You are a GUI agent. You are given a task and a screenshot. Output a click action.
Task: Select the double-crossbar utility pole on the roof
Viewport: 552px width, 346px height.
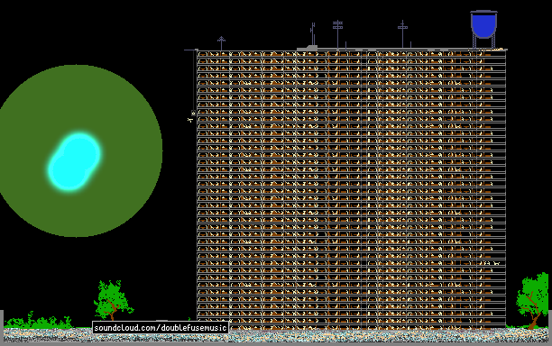(337, 34)
